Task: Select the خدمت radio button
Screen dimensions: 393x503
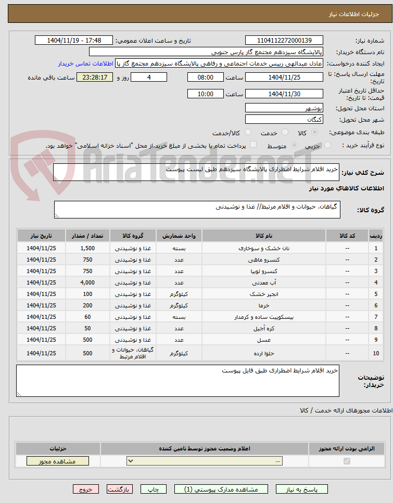Action: [285, 132]
